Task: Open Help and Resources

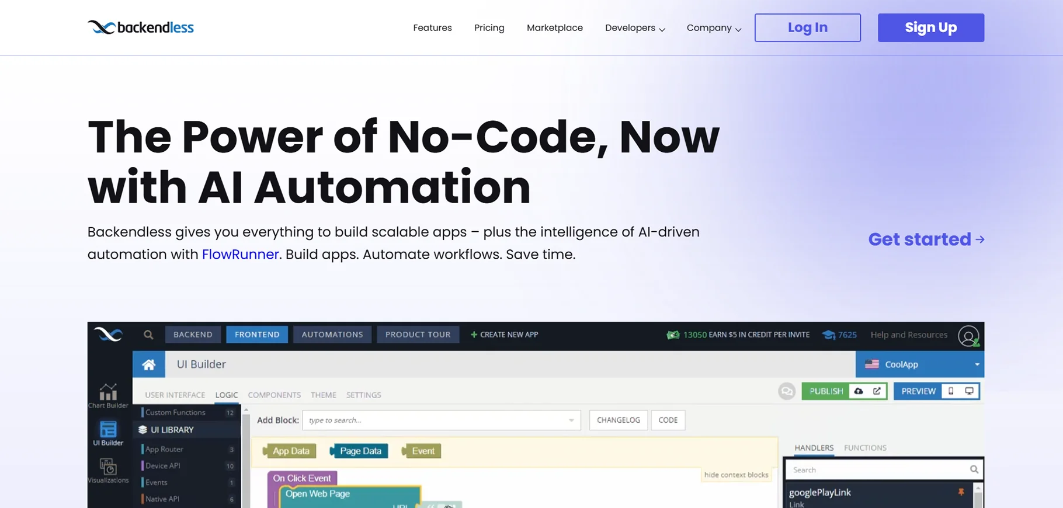Action: [x=909, y=335]
